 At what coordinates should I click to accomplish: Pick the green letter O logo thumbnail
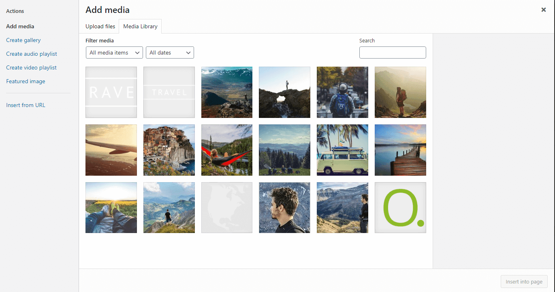click(x=400, y=208)
